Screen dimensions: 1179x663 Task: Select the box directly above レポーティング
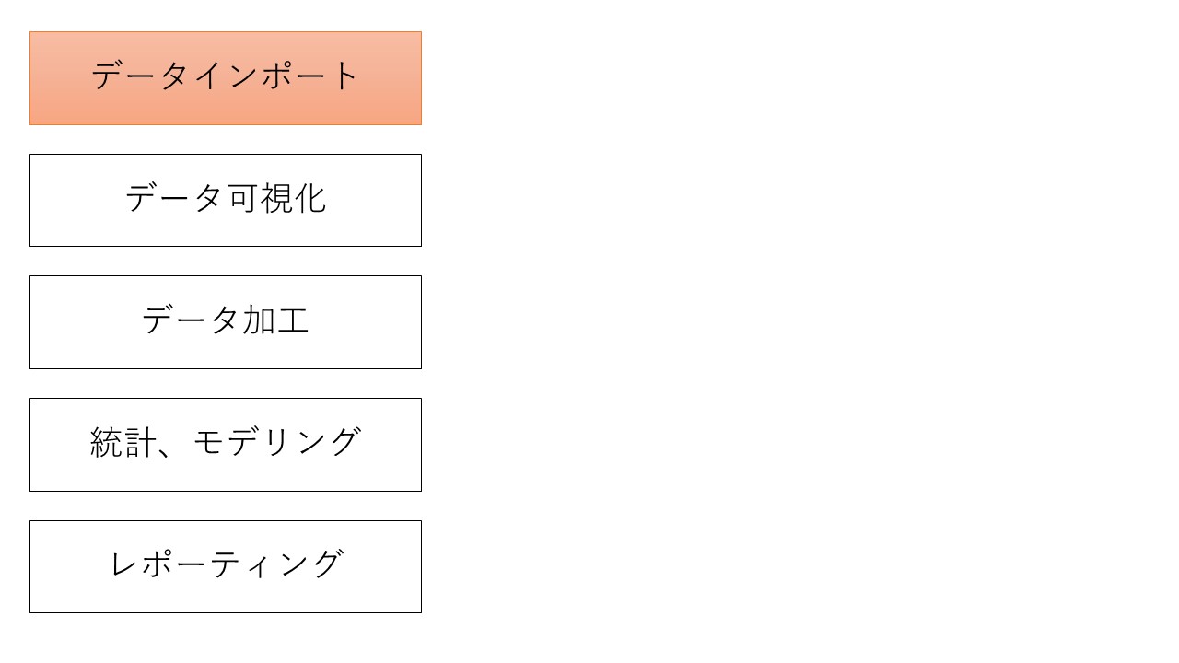[x=226, y=444]
